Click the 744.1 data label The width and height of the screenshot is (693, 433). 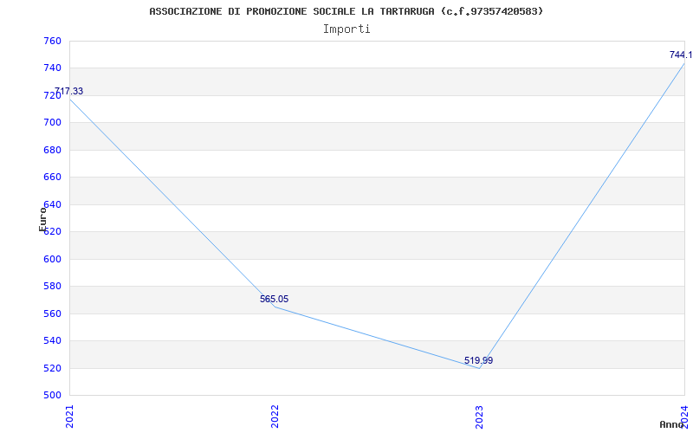681,55
